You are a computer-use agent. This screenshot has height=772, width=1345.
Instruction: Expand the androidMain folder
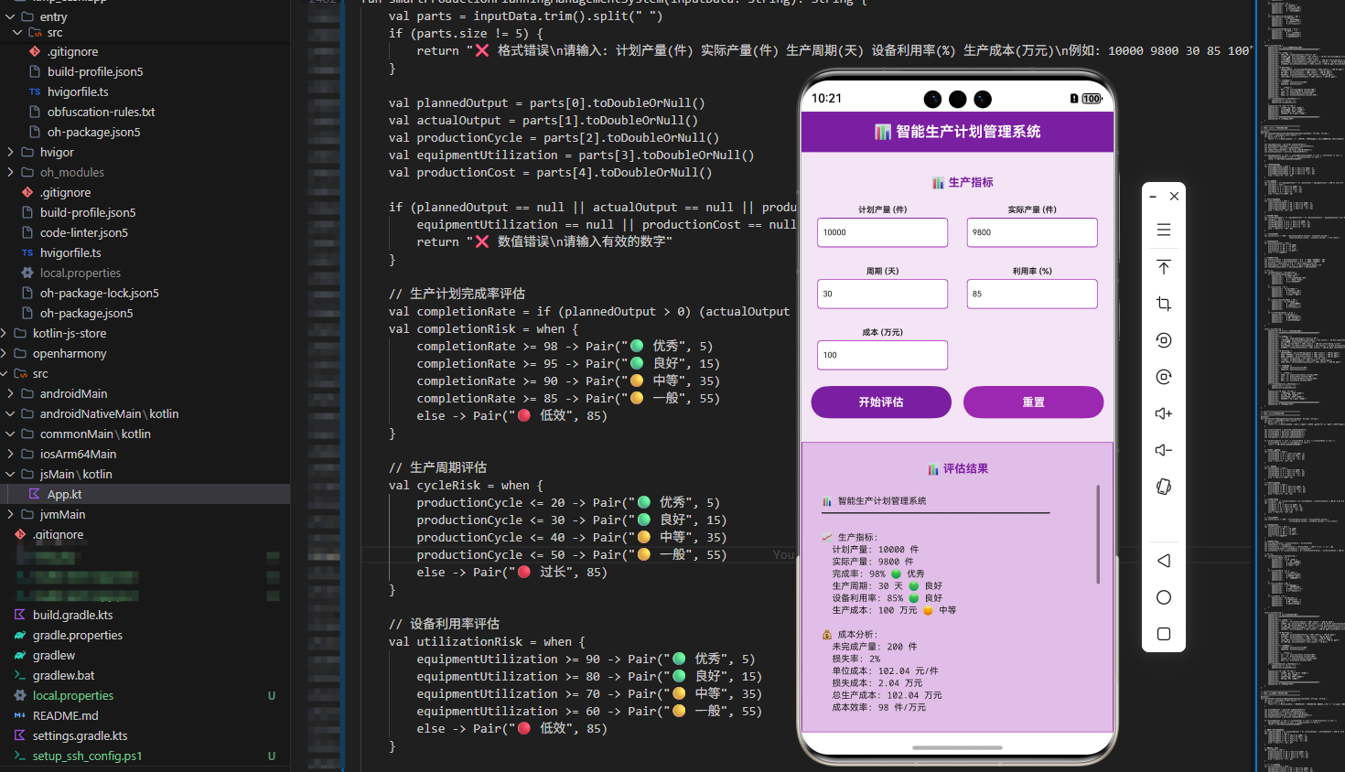10,393
